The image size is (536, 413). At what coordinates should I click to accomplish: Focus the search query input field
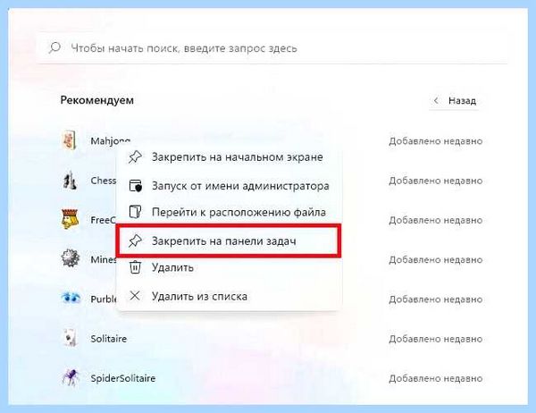coord(272,48)
